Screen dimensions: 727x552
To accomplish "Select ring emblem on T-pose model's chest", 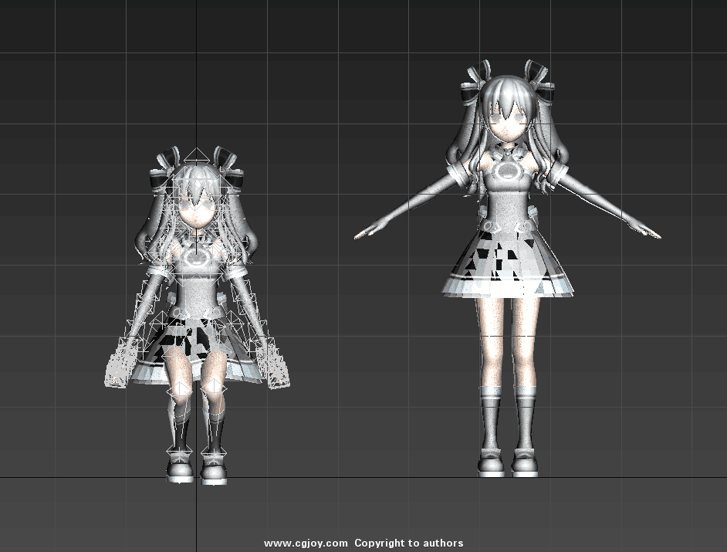I will coord(508,170).
